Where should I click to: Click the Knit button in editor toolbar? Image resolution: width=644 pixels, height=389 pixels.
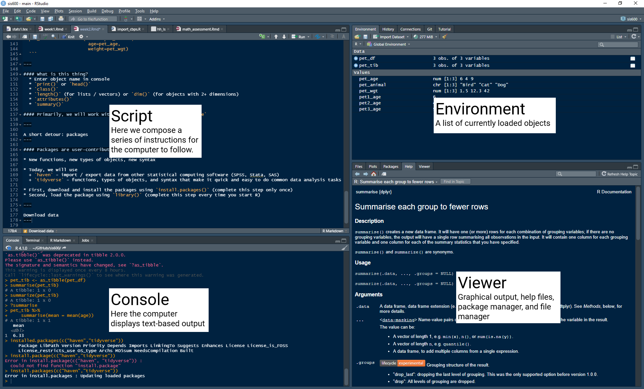coord(68,37)
